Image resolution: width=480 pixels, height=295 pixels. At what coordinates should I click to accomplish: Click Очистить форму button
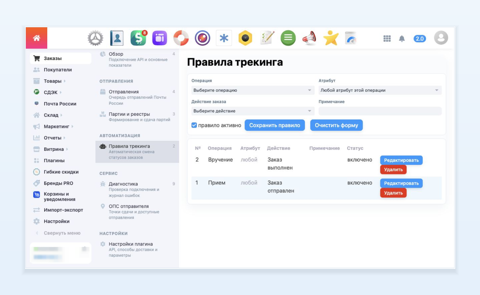pos(336,125)
